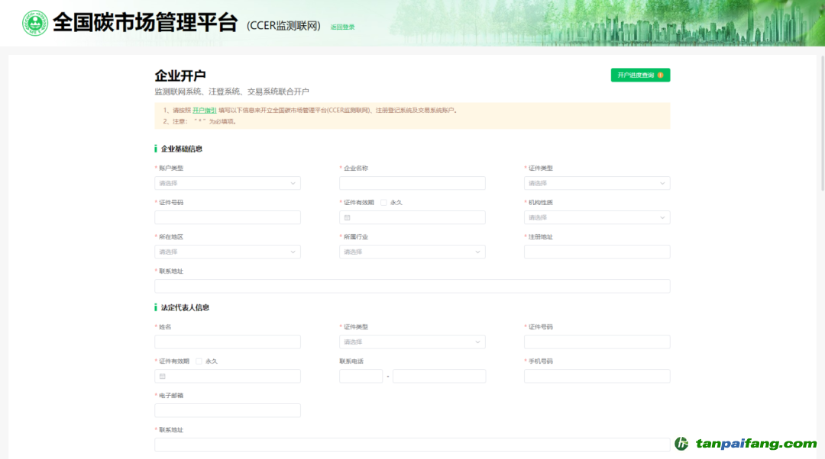Check 永久 for legal representative certificate validity
The image size is (825, 459).
198,361
